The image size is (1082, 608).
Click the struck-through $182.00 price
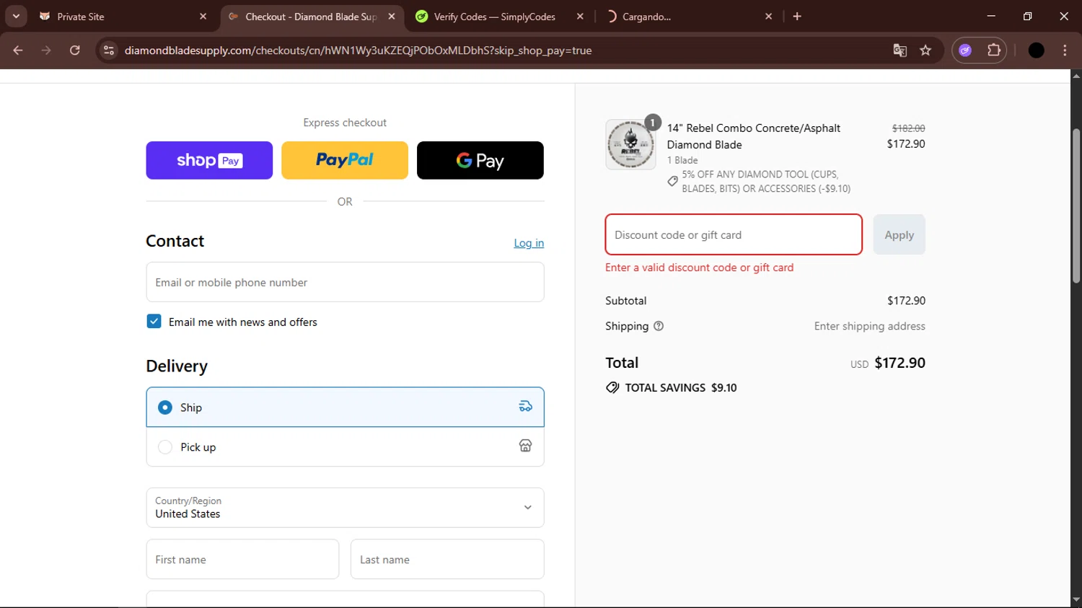(x=908, y=128)
